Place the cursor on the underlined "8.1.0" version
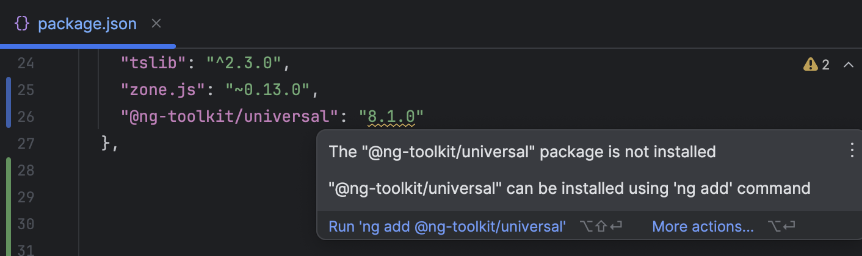This screenshot has height=256, width=862. click(x=391, y=116)
